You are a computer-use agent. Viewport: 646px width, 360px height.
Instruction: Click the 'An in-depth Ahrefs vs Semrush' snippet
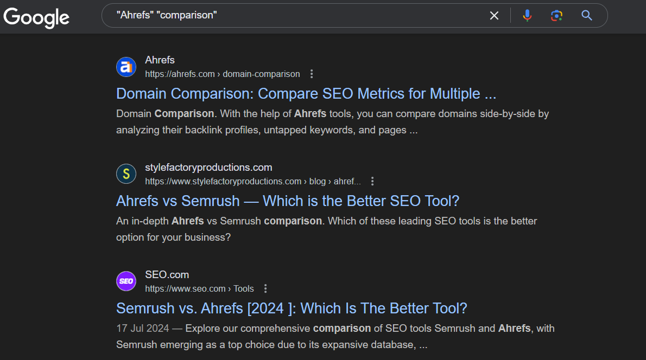pyautogui.click(x=327, y=229)
